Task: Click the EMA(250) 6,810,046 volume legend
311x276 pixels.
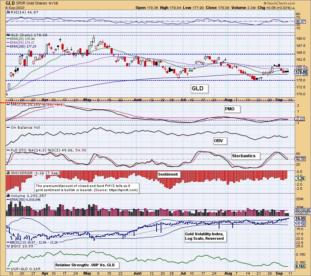Action: (23, 199)
